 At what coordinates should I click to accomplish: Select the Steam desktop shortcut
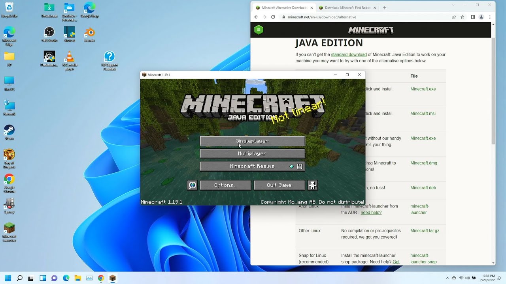click(x=9, y=132)
